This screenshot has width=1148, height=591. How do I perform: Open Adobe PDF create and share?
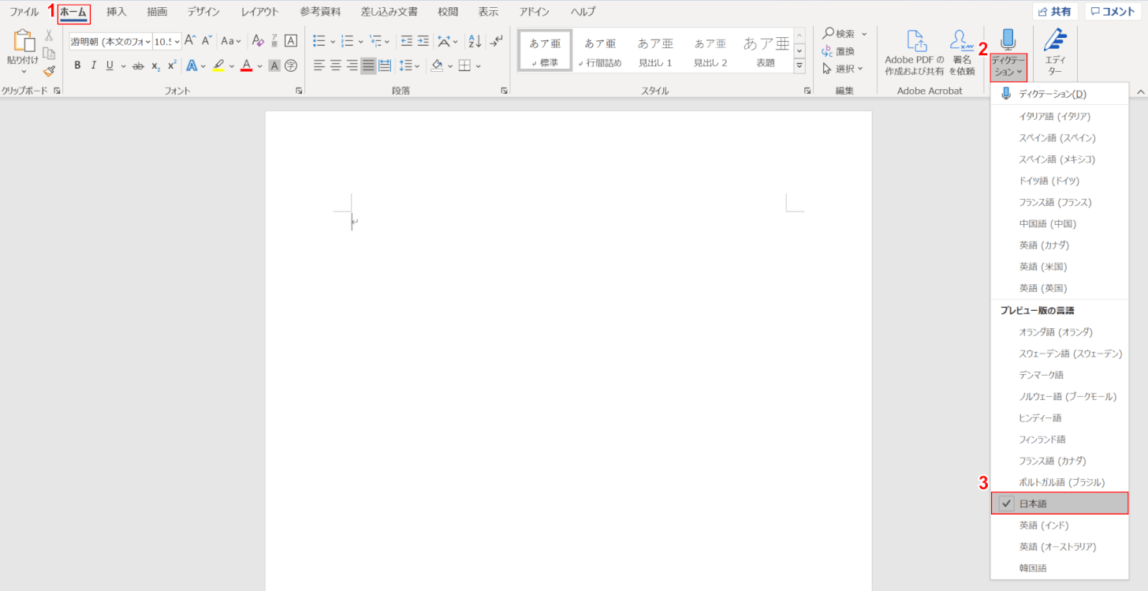914,53
